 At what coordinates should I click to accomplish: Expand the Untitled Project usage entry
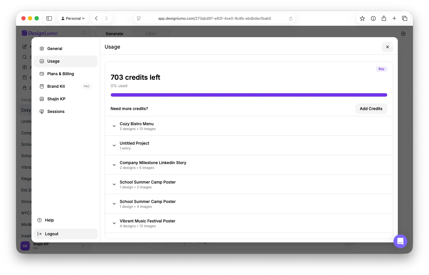(x=249, y=146)
